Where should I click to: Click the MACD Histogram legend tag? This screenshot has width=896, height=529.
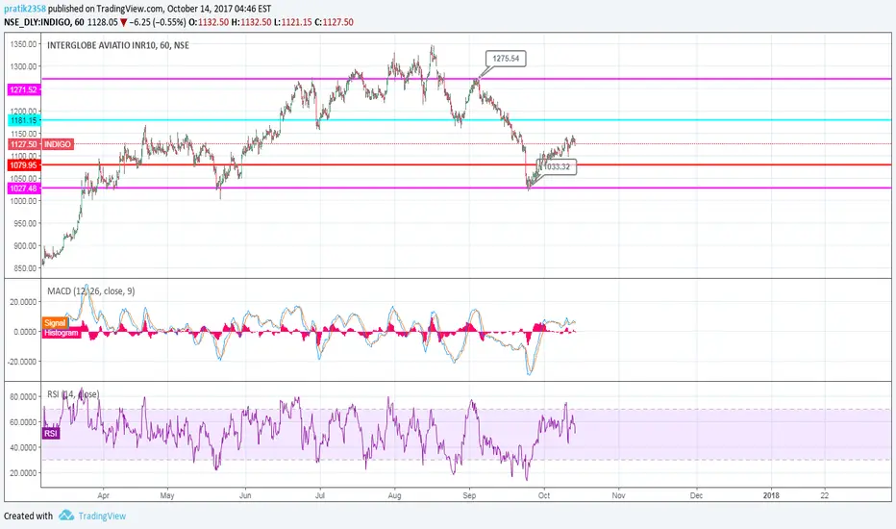pyautogui.click(x=62, y=333)
